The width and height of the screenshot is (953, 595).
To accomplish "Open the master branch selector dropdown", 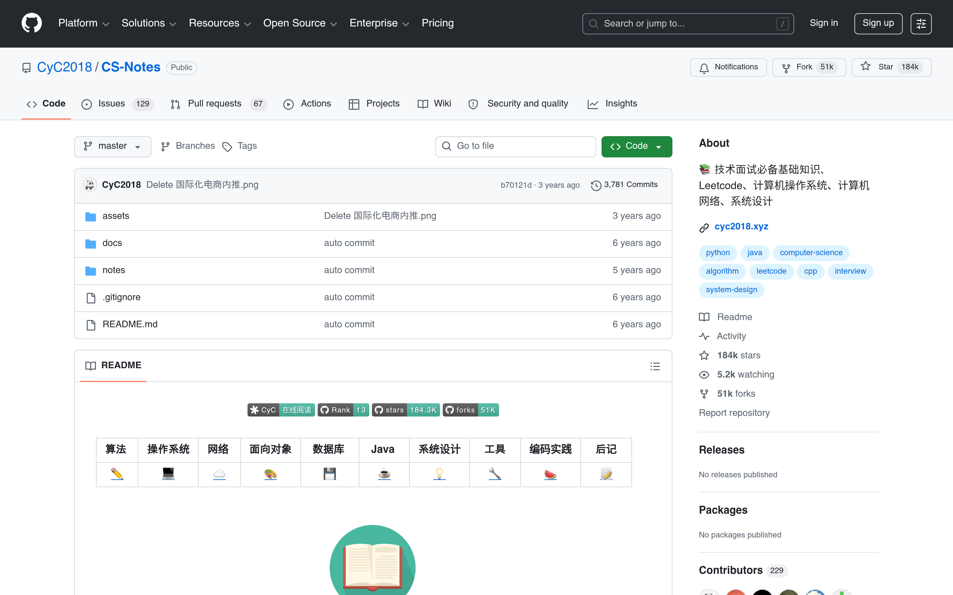I will pyautogui.click(x=113, y=146).
